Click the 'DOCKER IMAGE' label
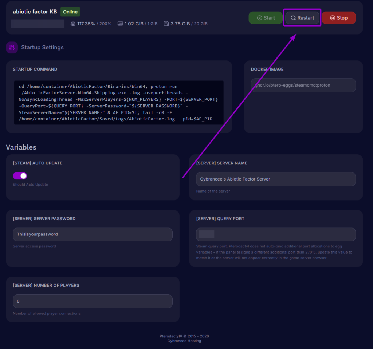Image resolution: width=373 pixels, height=349 pixels. (267, 69)
